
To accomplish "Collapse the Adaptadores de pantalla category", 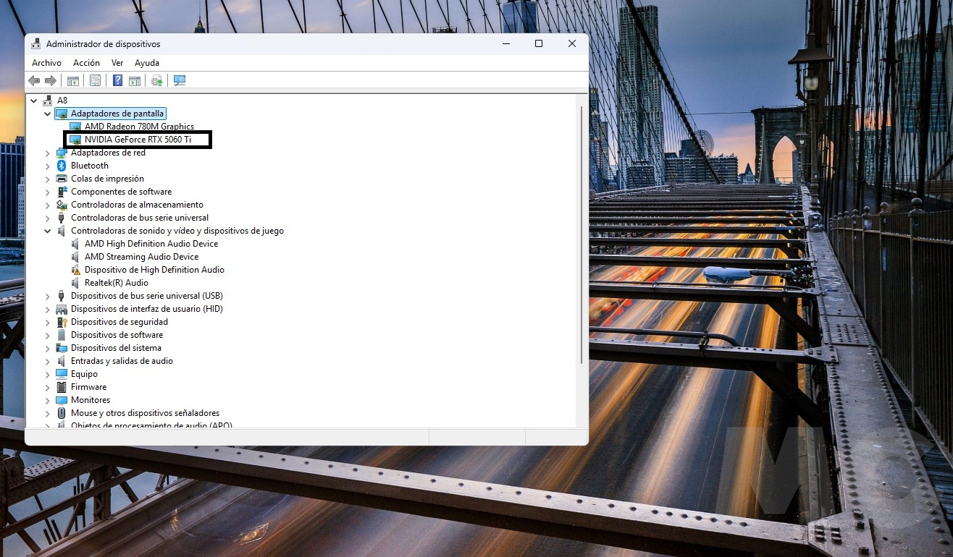I will (48, 114).
